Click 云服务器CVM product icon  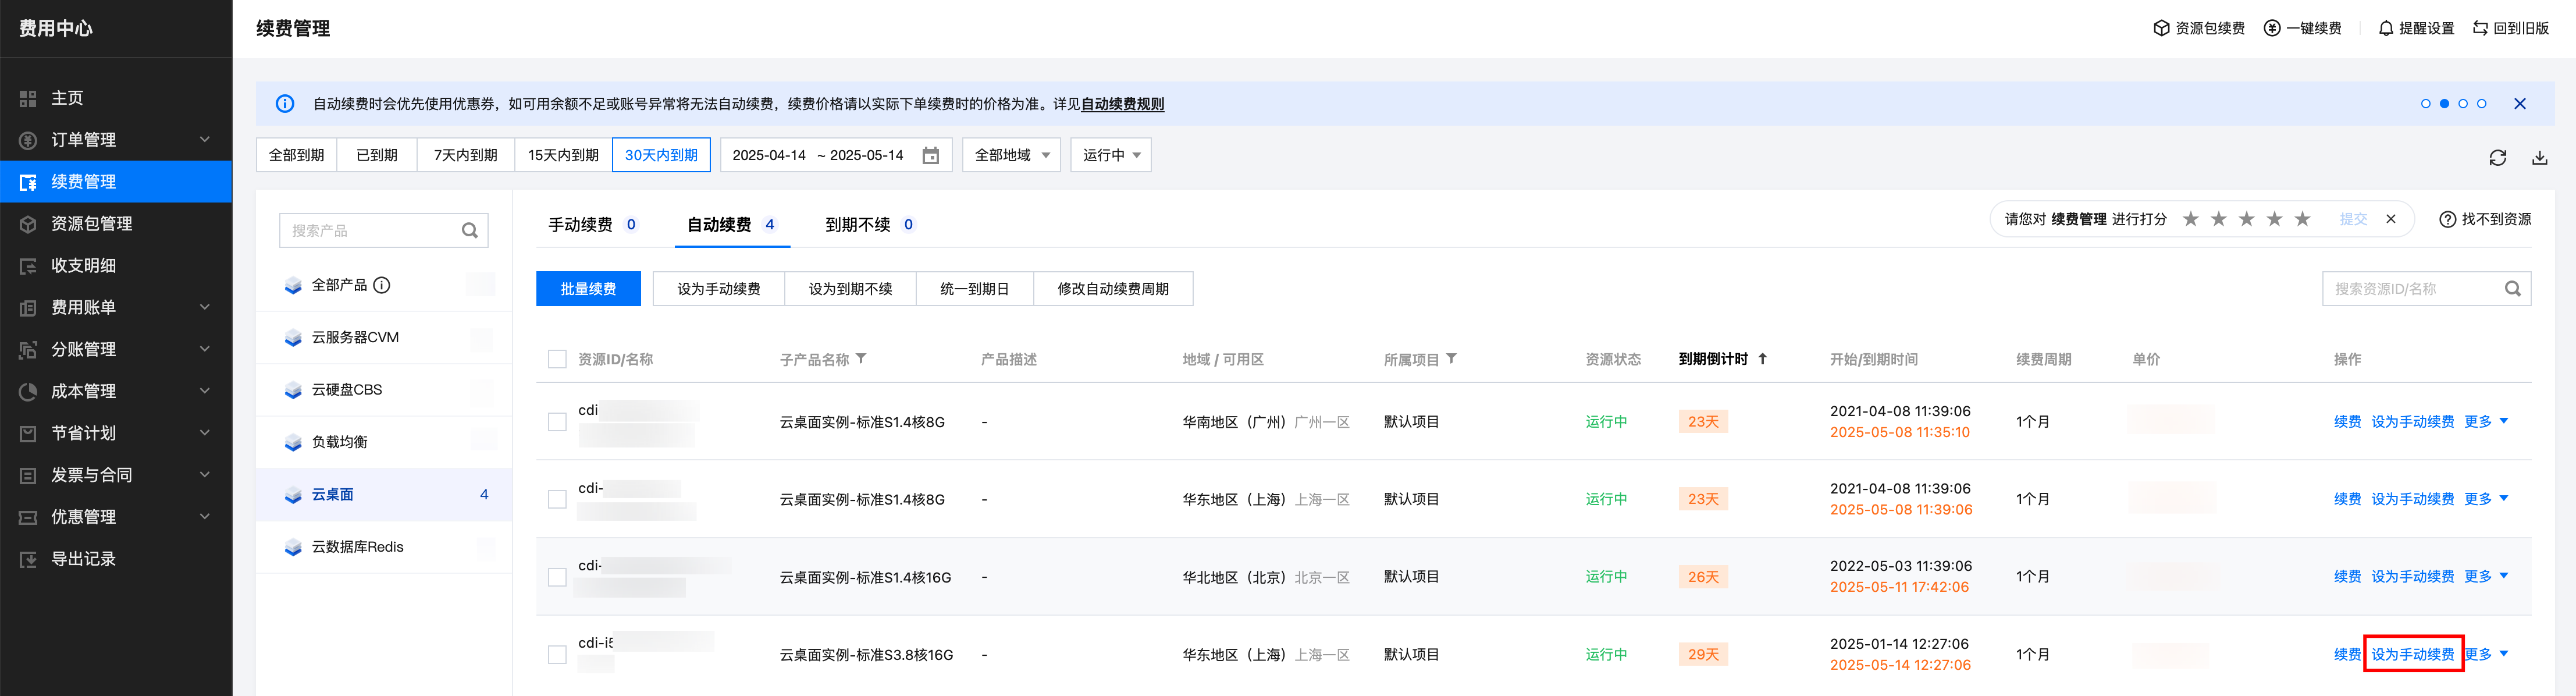pyautogui.click(x=293, y=338)
